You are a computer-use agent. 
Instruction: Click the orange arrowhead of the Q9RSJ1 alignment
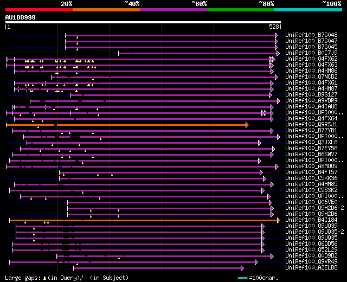pyautogui.click(x=247, y=125)
